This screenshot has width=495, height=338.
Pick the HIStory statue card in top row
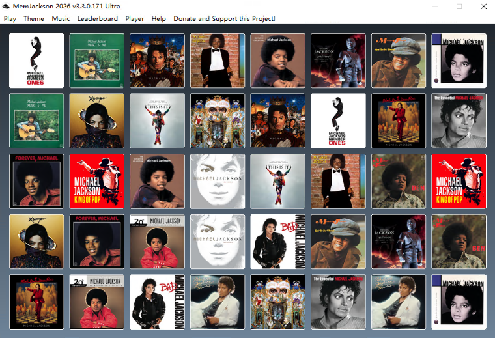click(338, 61)
